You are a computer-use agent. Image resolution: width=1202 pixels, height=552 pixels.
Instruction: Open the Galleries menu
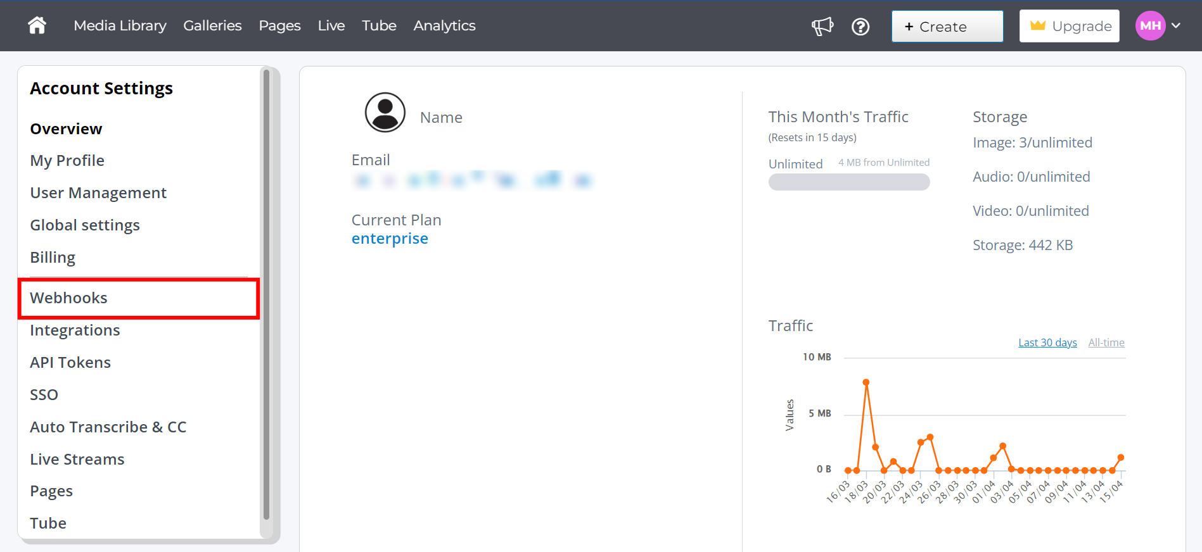tap(212, 25)
